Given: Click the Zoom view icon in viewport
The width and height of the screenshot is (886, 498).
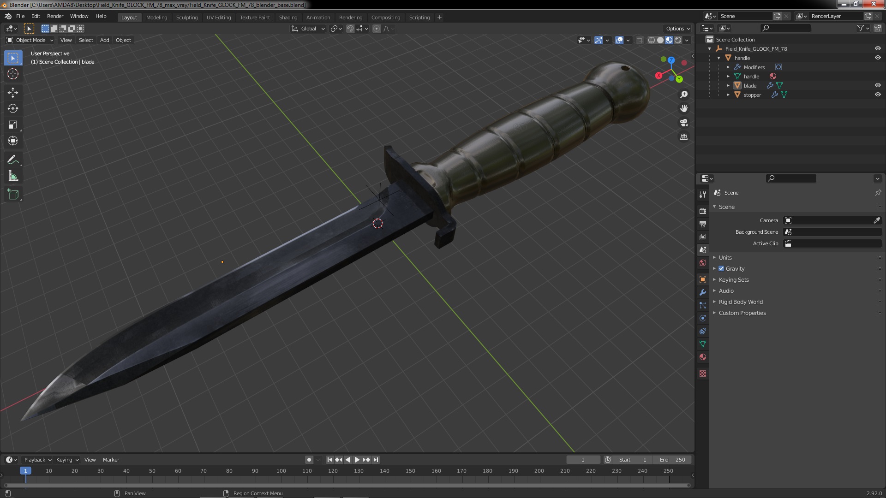Looking at the screenshot, I should [684, 95].
